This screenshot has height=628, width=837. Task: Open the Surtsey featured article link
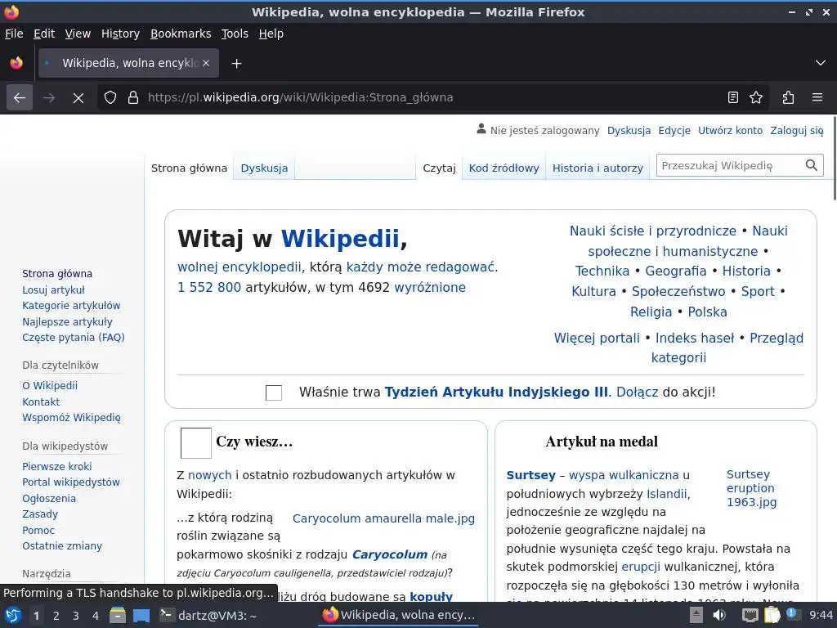coord(530,475)
